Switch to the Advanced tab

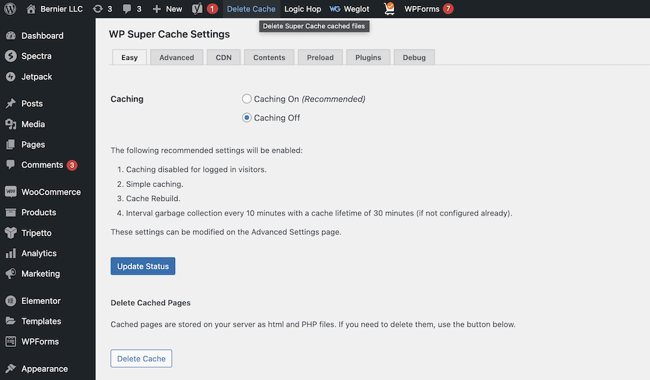(176, 57)
